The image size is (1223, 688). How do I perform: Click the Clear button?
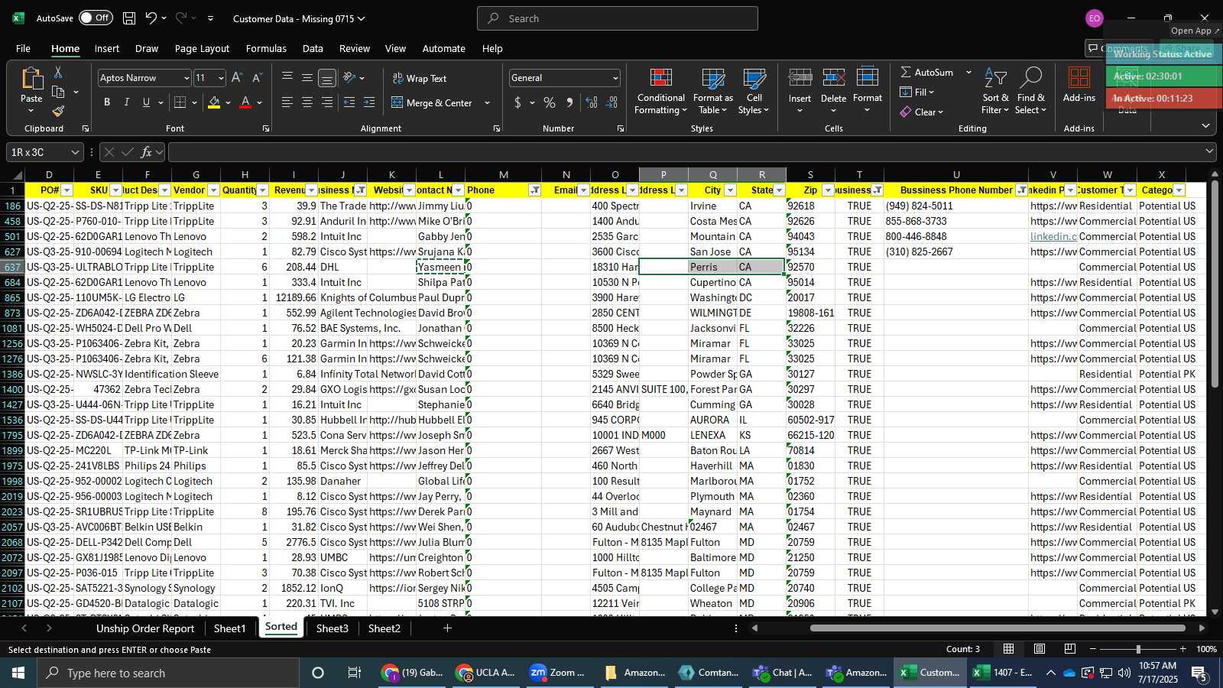922,112
